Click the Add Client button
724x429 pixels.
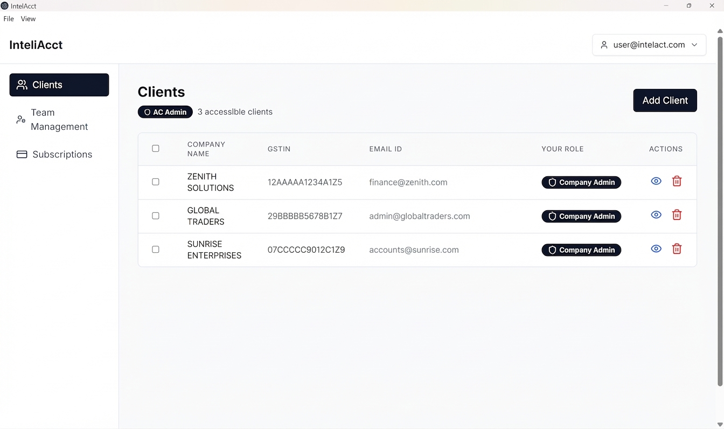pos(665,100)
